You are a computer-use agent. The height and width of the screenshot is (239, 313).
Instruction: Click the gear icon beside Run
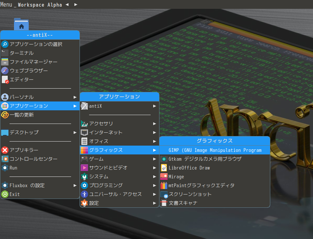tap(5, 168)
